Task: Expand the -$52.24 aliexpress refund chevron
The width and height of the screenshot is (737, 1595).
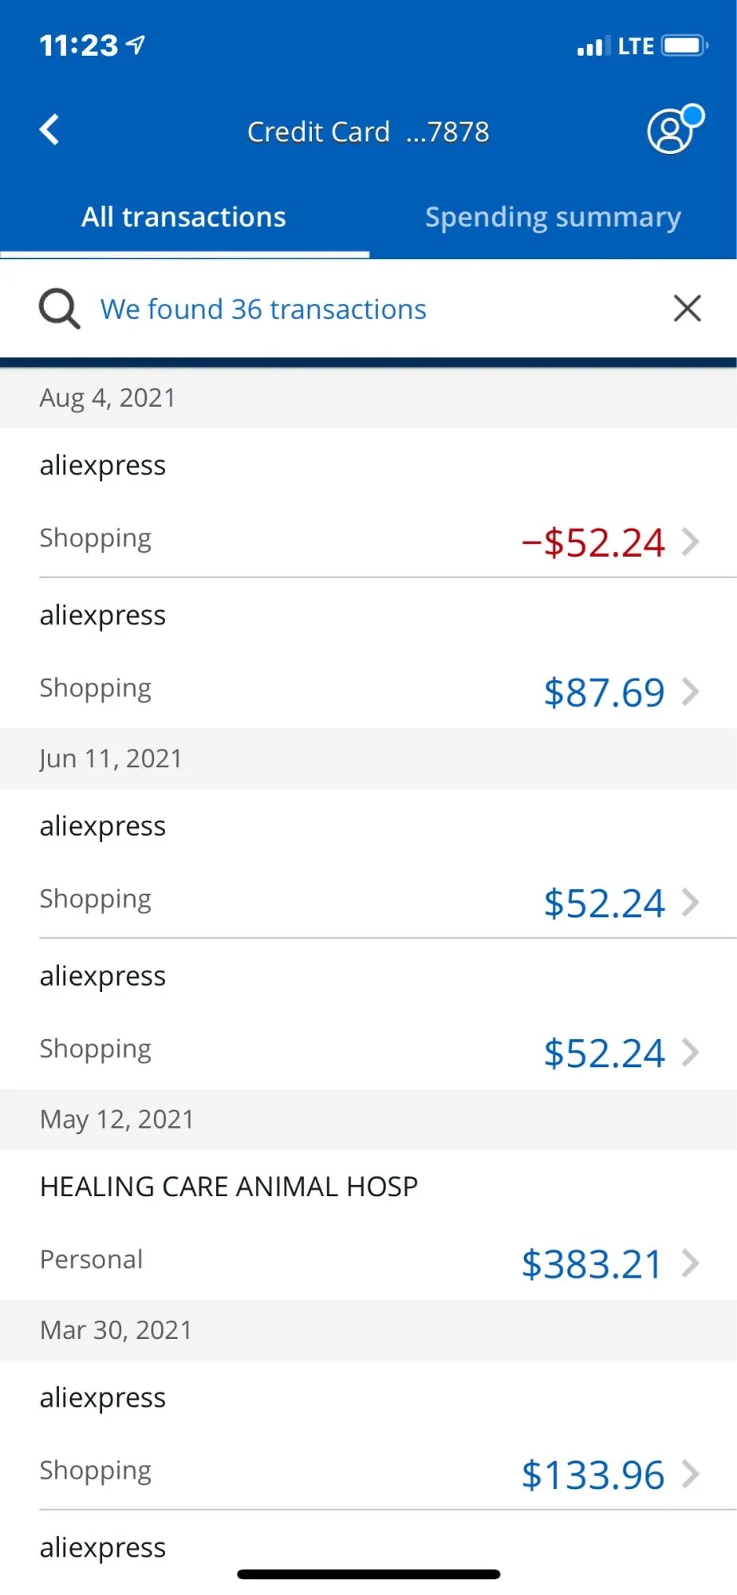Action: tap(691, 542)
